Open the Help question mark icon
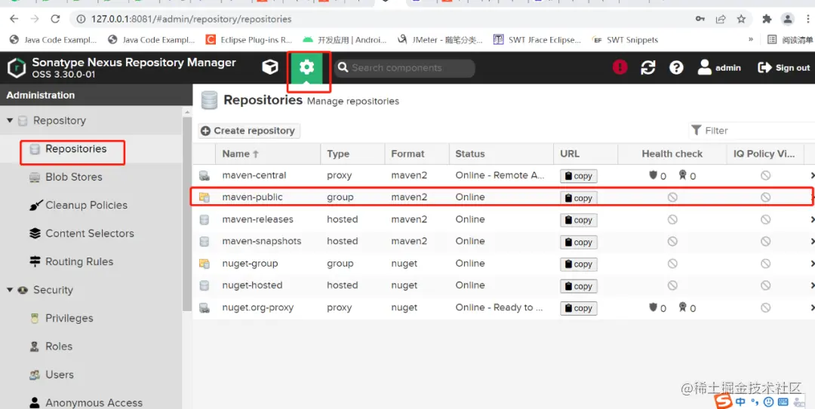 click(x=676, y=68)
